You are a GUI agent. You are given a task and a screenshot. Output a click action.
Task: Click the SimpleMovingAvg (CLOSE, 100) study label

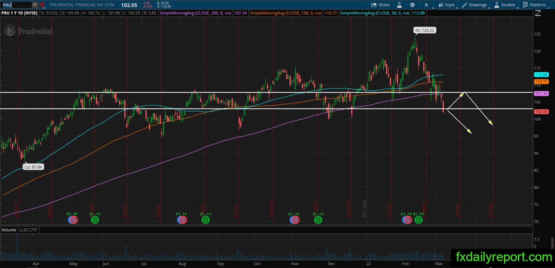[x=286, y=13]
